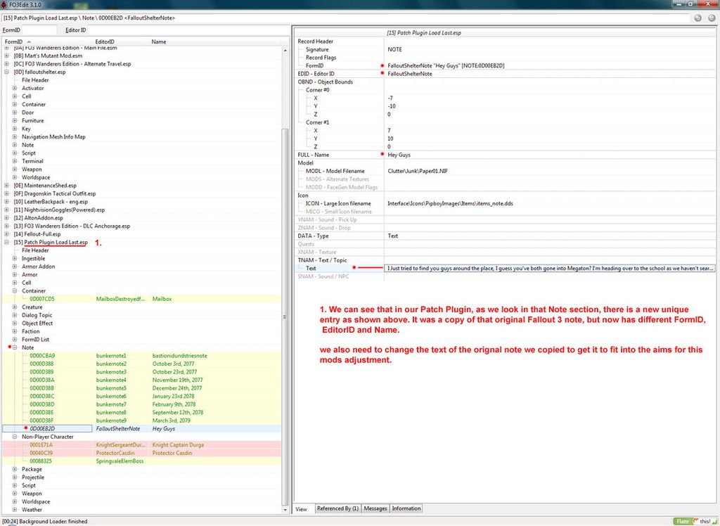Select the October 3rd, 2077 note
Viewport: 720px width, 526px height.
click(x=142, y=364)
